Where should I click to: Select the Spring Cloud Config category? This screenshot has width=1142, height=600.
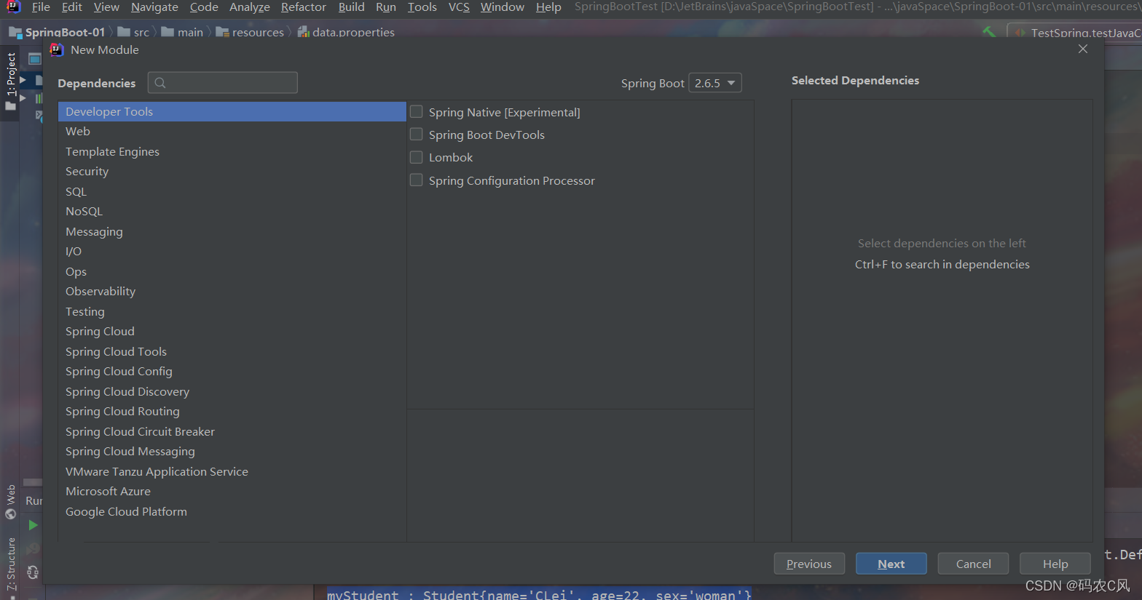232,372
